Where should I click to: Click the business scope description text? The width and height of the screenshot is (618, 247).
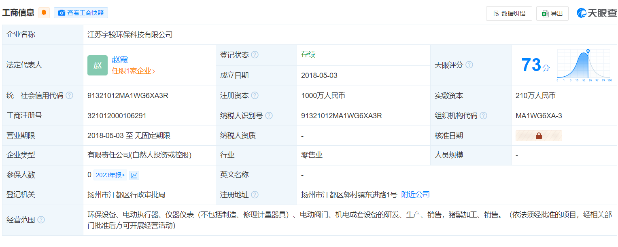point(350,220)
